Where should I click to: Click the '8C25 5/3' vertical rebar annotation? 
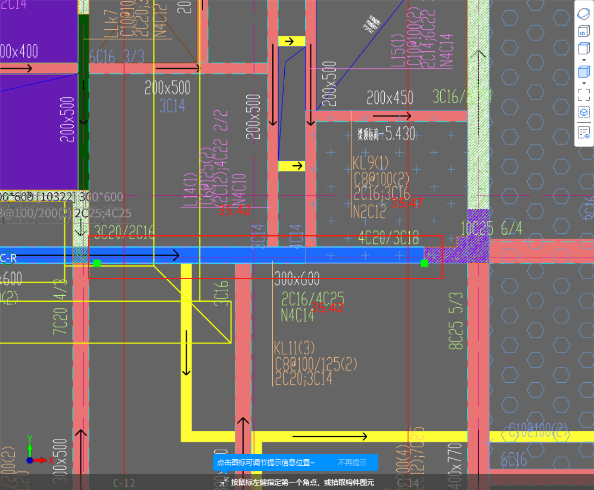coord(456,321)
